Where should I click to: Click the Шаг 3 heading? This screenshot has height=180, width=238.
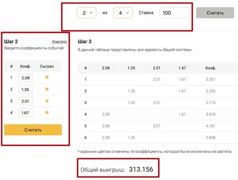(85, 42)
